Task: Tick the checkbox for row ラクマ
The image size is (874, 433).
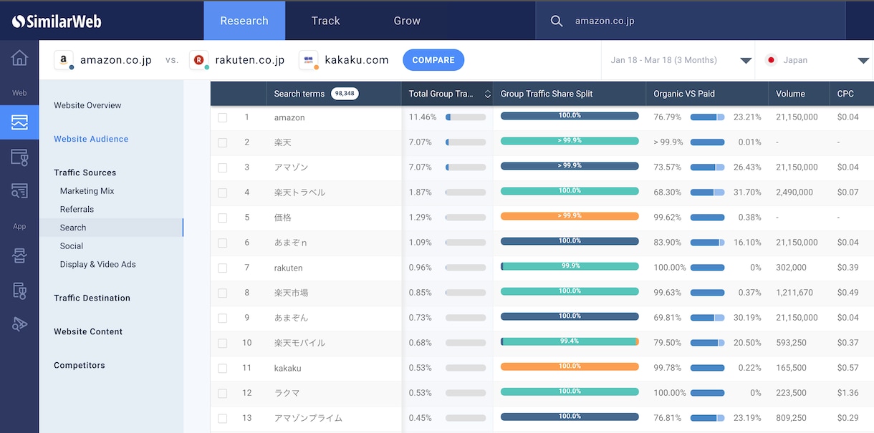Action: (x=222, y=393)
